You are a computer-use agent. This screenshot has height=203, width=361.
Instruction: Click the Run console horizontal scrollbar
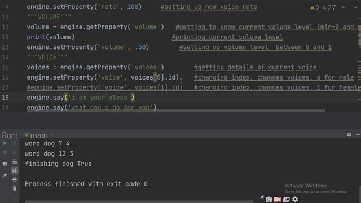[139, 202]
